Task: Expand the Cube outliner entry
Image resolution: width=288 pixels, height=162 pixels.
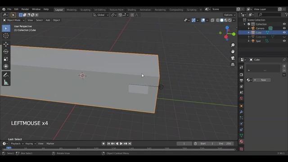Action: coord(249,32)
